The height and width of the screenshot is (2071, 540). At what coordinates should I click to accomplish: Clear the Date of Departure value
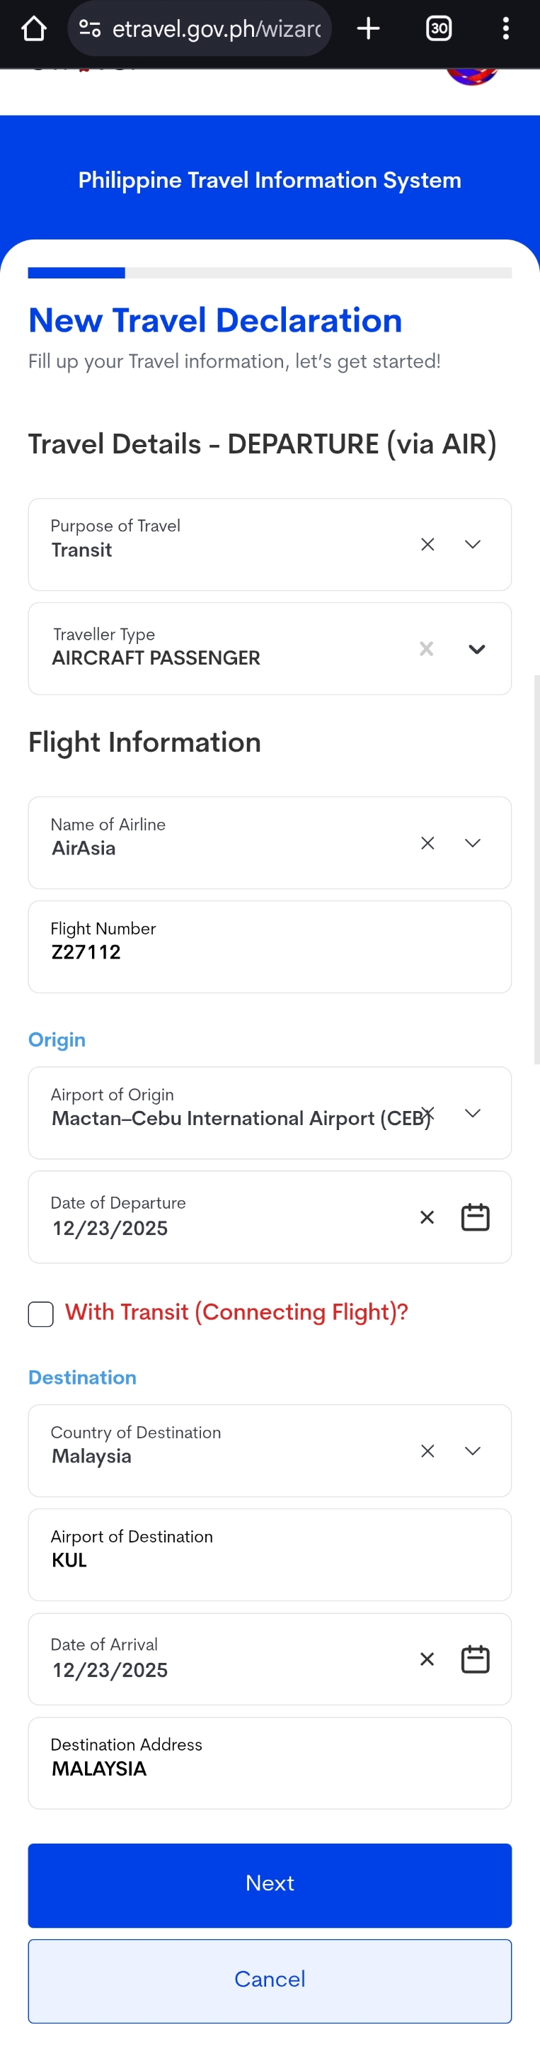[x=427, y=1217]
